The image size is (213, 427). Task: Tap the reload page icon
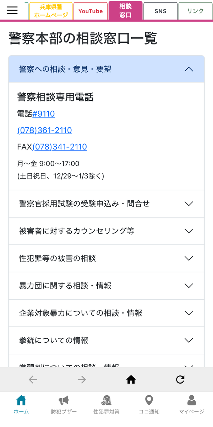pos(180,380)
